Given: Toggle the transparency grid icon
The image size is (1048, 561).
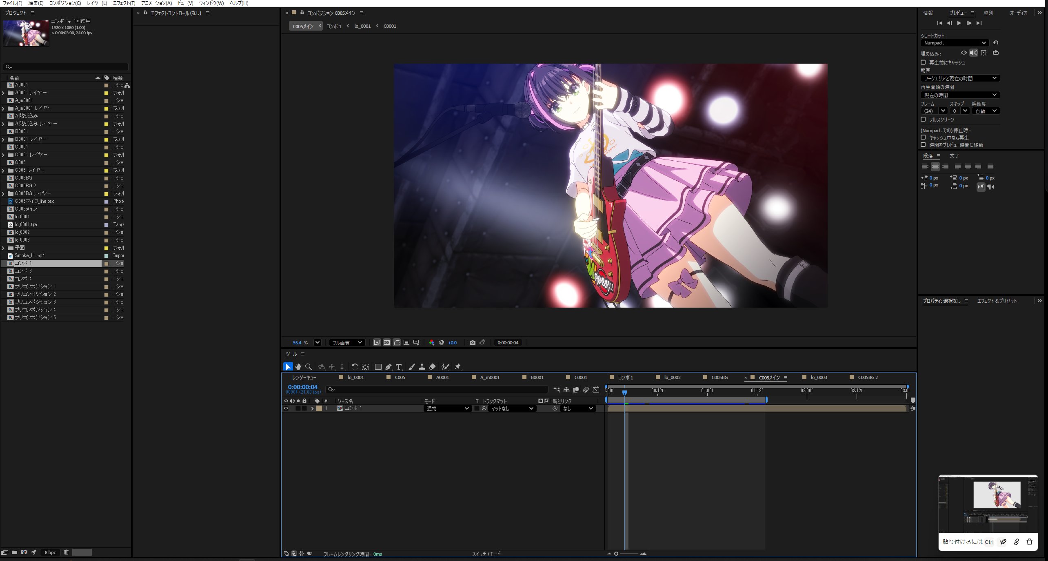Looking at the screenshot, I should point(386,343).
